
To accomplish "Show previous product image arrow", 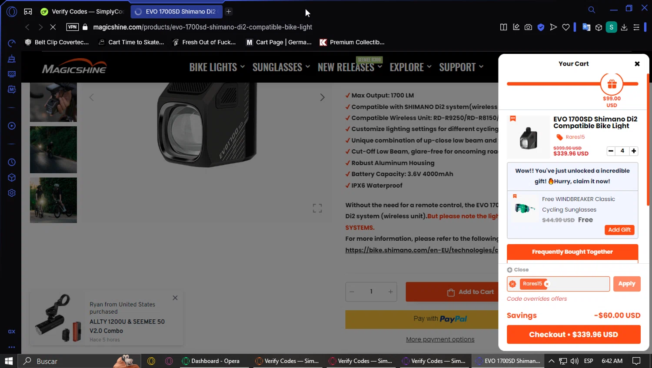I will [x=91, y=97].
